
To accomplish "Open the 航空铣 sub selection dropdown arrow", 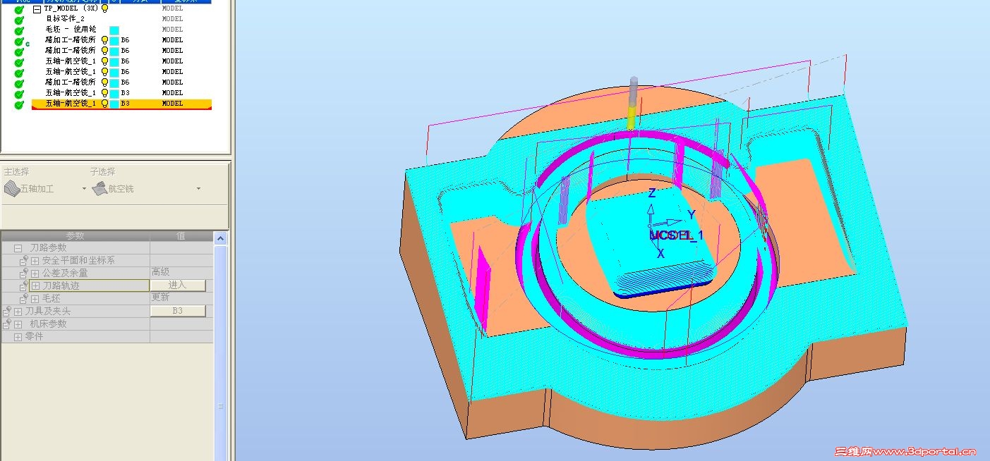I will (198, 189).
